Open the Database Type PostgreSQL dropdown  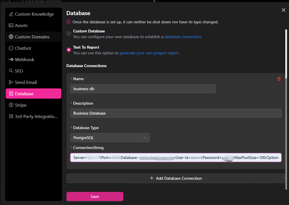pyautogui.click(x=110, y=138)
